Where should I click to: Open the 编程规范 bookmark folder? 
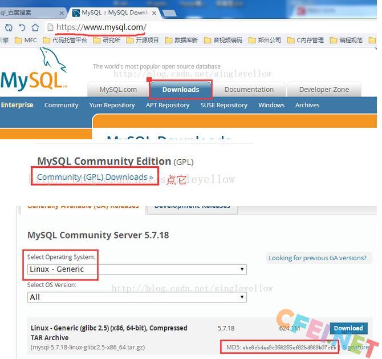[346, 40]
